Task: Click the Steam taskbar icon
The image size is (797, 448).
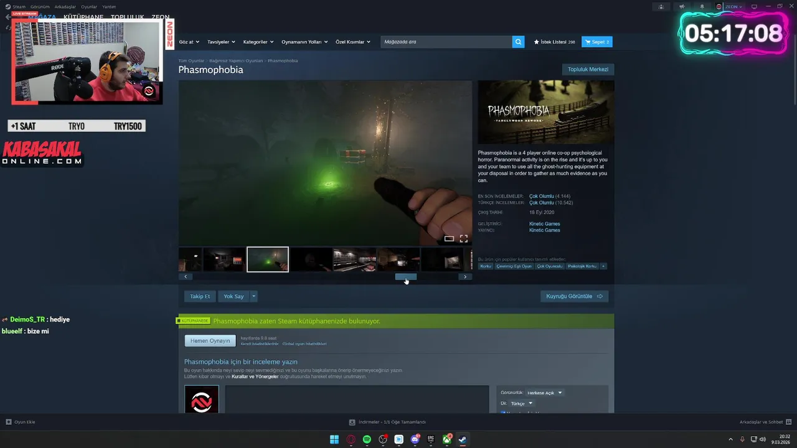Action: [x=463, y=439]
